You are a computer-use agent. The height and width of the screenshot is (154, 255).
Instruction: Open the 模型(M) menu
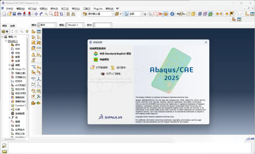[21, 9]
